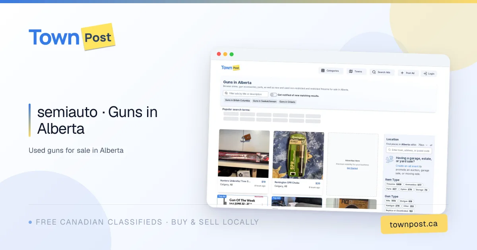The height and width of the screenshot is (250, 477).
Task: Click the Hunters Umbrella/ Tree S... listing title
Action: click(x=235, y=181)
